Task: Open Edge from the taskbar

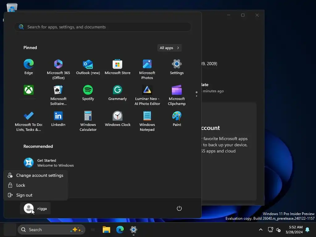Action: coord(120,230)
